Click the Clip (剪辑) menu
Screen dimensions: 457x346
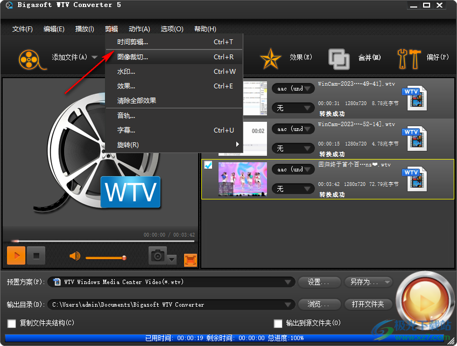point(111,29)
